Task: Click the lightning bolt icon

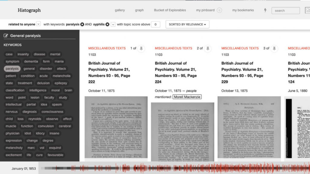Action: (265, 10)
